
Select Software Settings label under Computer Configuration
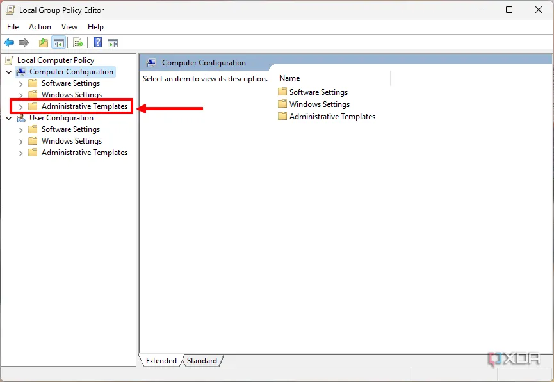pyautogui.click(x=70, y=83)
